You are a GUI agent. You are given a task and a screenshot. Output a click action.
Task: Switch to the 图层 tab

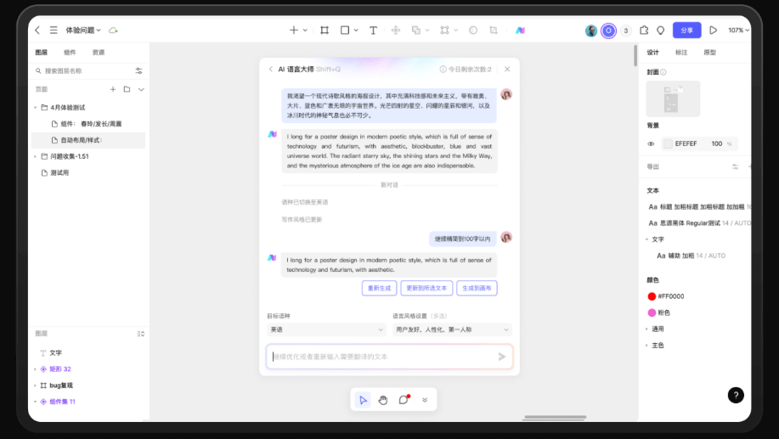pos(42,53)
